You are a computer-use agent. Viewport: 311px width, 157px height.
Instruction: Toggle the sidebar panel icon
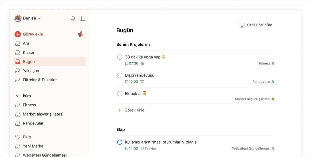(82, 18)
